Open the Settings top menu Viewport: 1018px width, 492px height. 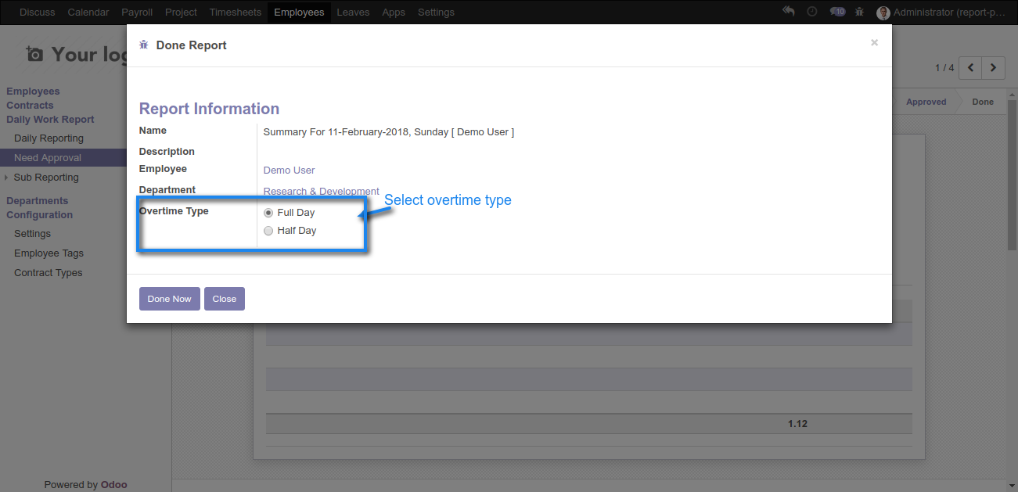tap(436, 12)
